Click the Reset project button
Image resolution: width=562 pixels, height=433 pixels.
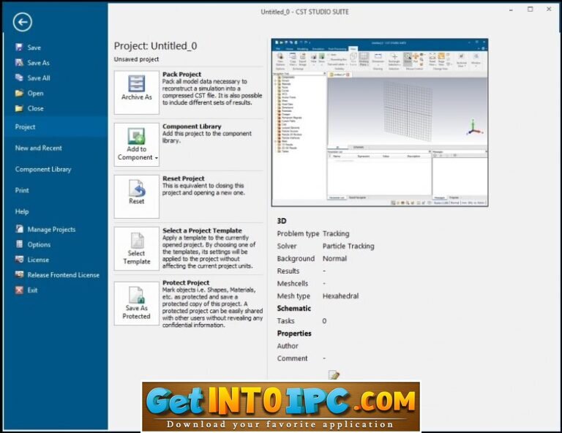point(137,196)
